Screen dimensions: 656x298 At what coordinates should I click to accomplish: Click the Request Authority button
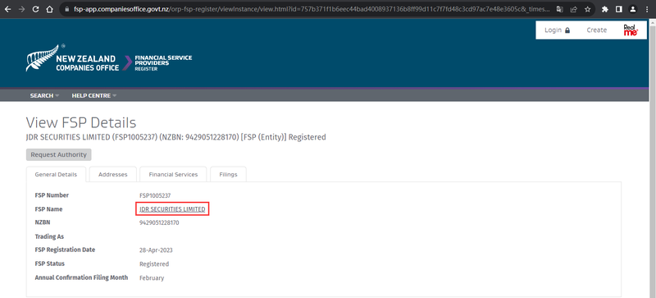click(x=58, y=154)
